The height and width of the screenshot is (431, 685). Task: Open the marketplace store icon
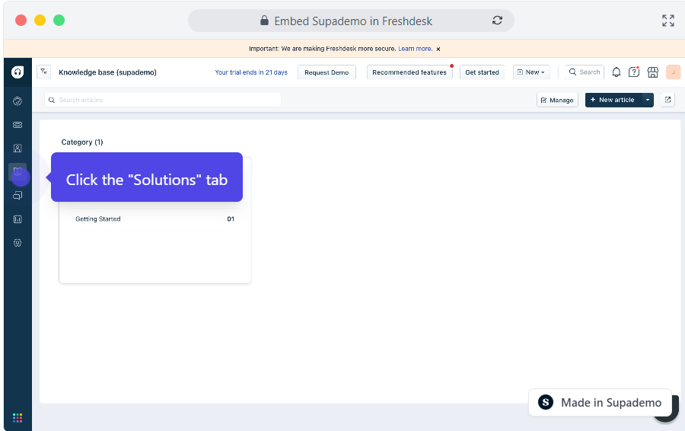(653, 72)
